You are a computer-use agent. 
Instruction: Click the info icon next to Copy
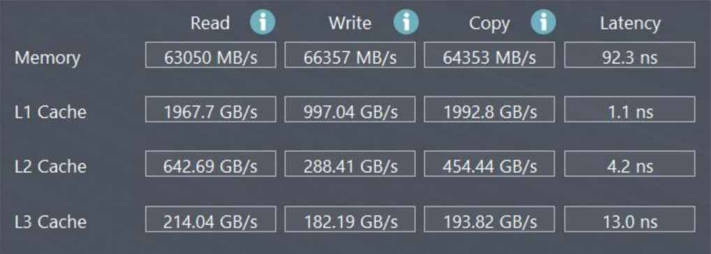pyautogui.click(x=543, y=22)
